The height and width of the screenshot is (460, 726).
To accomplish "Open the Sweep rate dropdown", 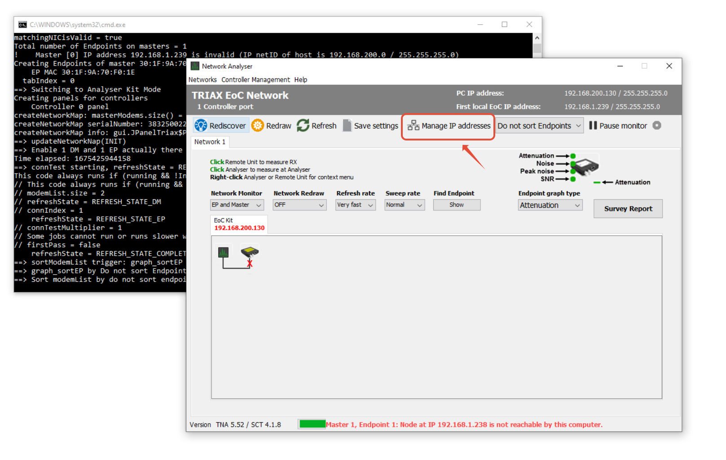I will pyautogui.click(x=405, y=205).
